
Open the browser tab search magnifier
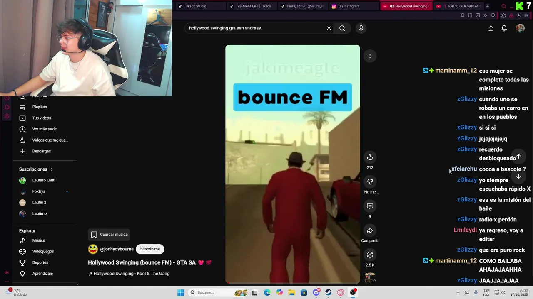coord(503,6)
